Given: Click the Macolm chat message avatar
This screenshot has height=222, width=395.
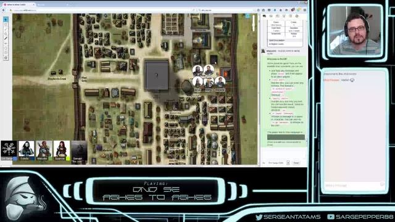Looking at the screenshot, I should point(264,51).
